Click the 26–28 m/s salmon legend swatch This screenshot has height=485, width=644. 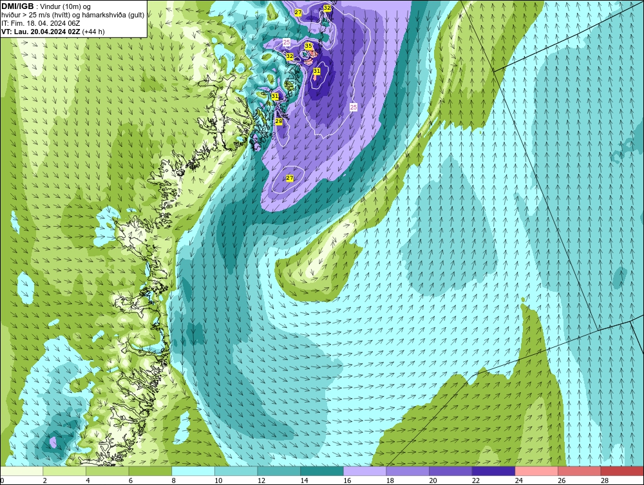(x=580, y=471)
